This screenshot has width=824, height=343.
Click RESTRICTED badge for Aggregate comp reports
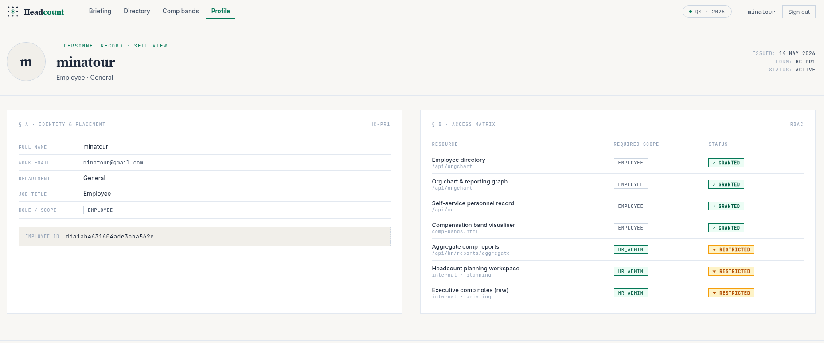[731, 249]
